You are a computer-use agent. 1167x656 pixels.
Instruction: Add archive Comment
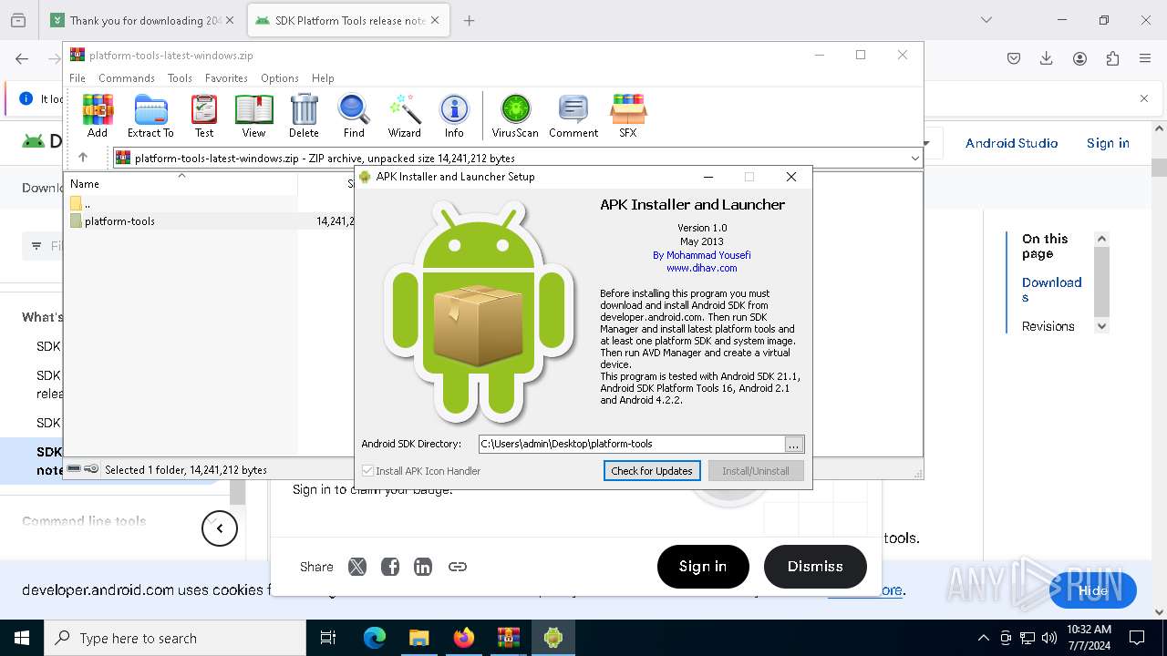[x=573, y=116]
